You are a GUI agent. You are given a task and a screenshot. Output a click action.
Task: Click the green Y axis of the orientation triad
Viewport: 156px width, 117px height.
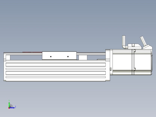[x=9, y=105]
